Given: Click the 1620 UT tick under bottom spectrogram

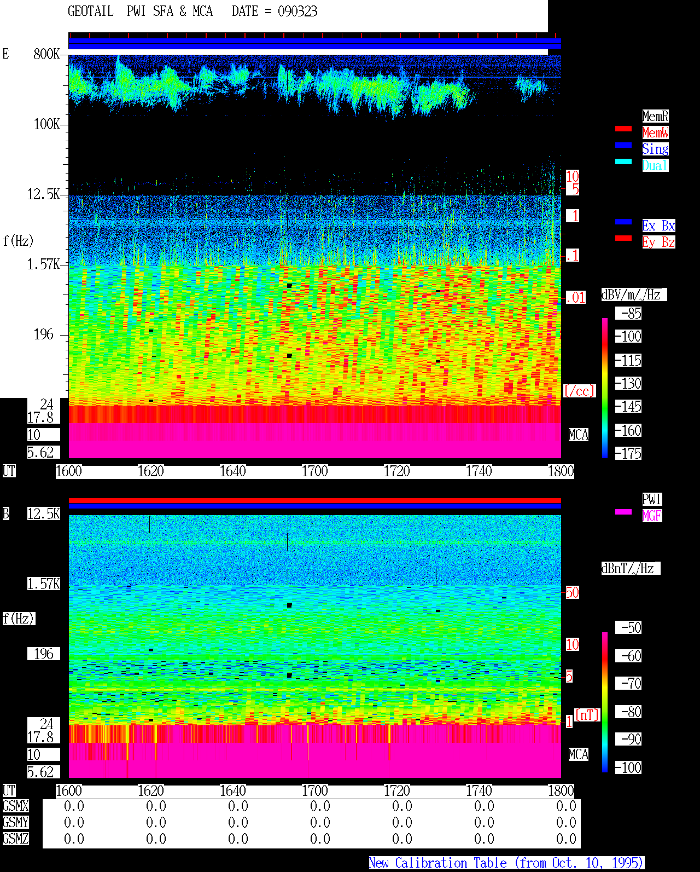Looking at the screenshot, I should click(x=151, y=791).
